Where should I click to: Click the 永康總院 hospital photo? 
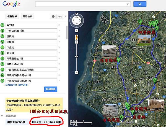(156, 105)
